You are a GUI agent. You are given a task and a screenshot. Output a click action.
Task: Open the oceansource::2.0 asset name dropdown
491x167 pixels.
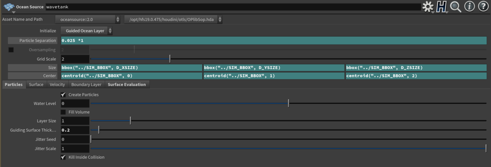[x=88, y=20]
